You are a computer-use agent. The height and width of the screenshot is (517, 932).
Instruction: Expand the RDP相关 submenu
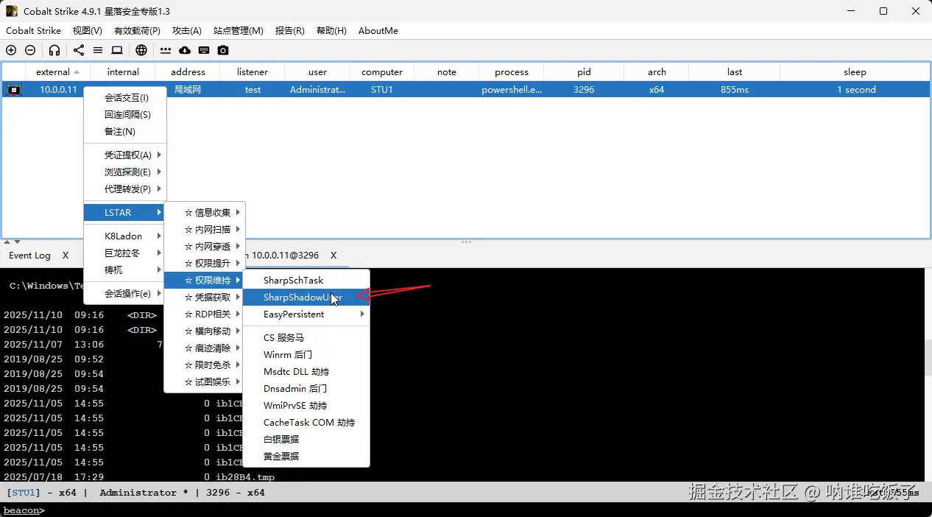click(x=205, y=314)
